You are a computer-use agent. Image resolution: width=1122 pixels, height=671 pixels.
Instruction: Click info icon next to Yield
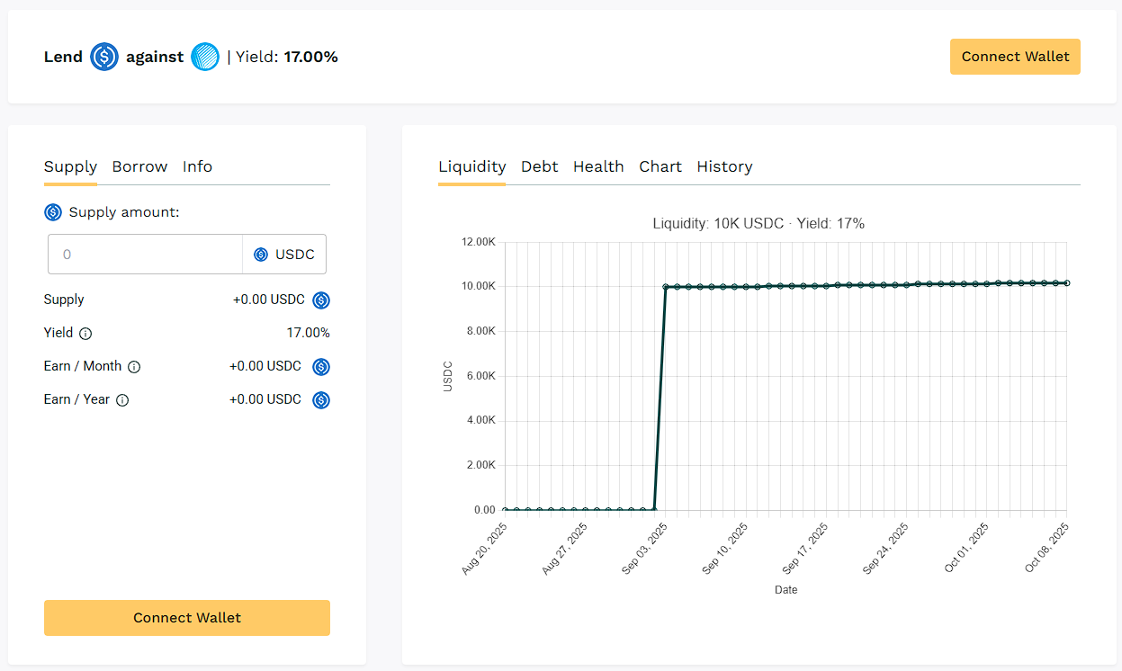coord(85,334)
